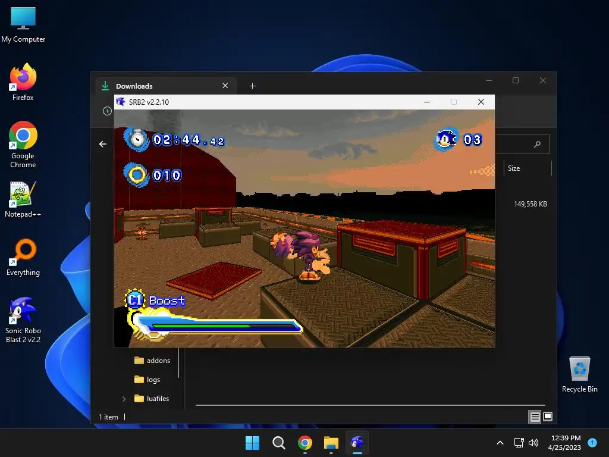Open Notepad++ desktop shortcut
609x457 pixels.
click(x=23, y=199)
